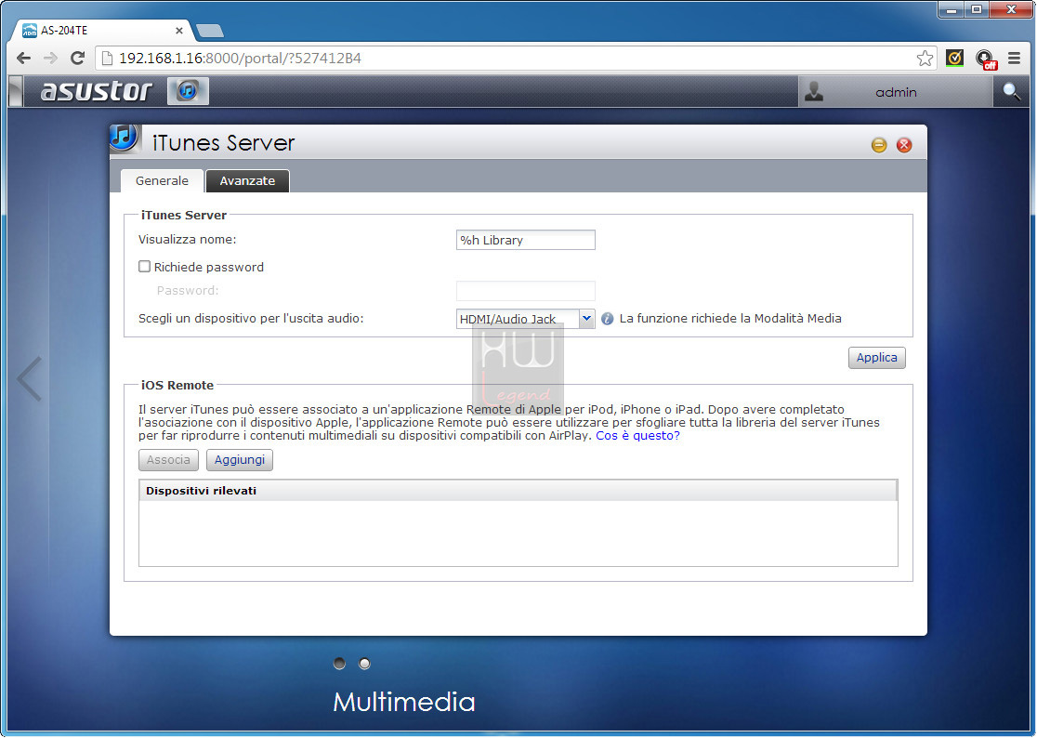Click the info icon beside audio output
Viewport: 1037px width, 738px height.
(x=607, y=319)
